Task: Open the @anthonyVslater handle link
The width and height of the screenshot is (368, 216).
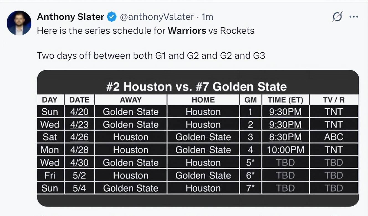Action: 157,17
